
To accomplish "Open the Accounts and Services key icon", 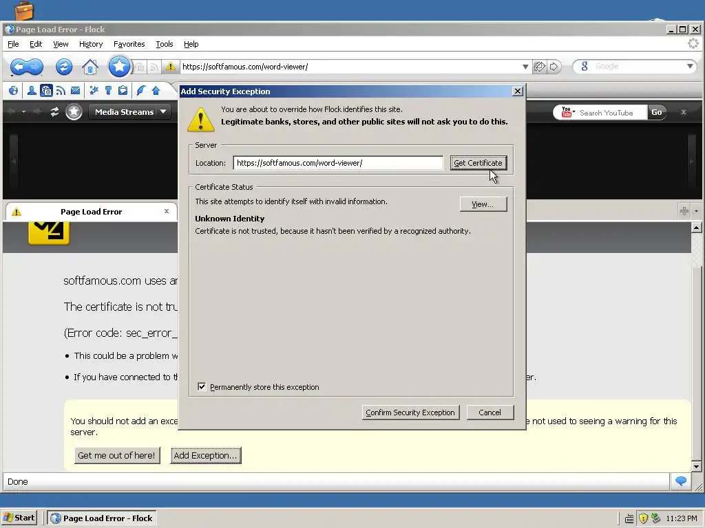I will point(108,91).
